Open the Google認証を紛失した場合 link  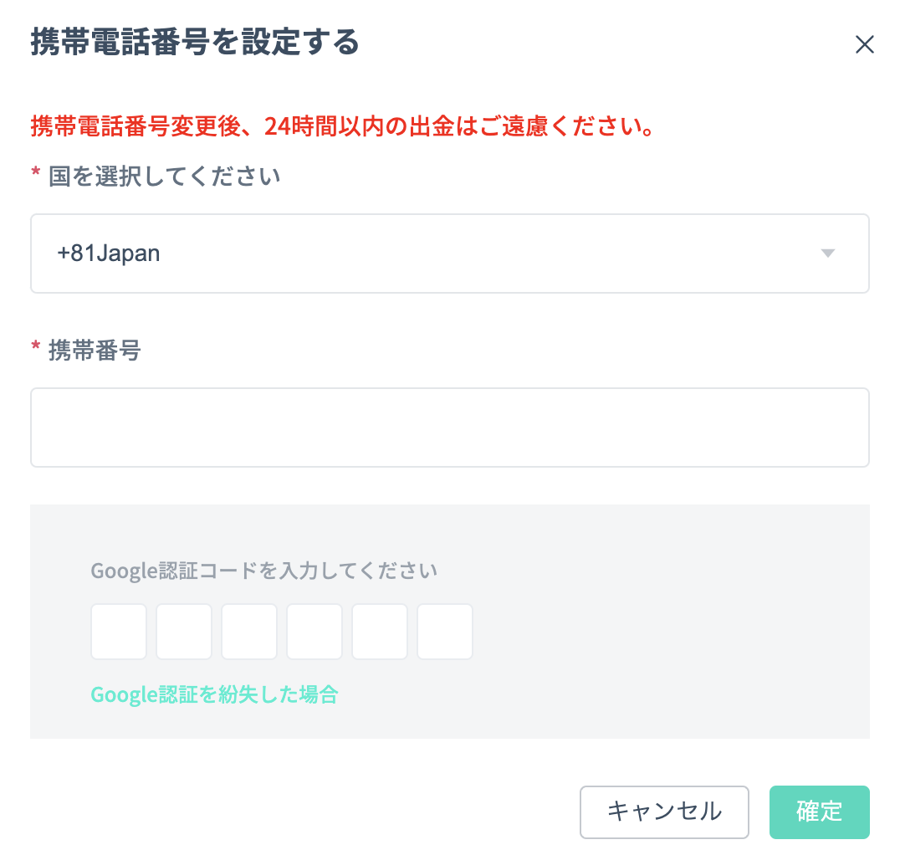pyautogui.click(x=215, y=695)
